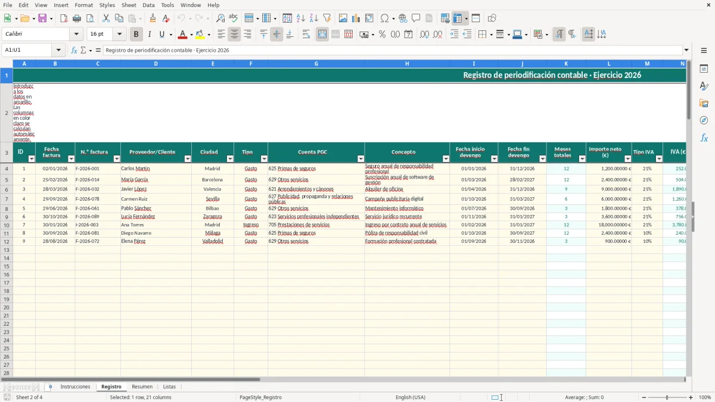This screenshot has width=715, height=402.
Task: Click the Clear Direct Formatting icon
Action: (166, 18)
